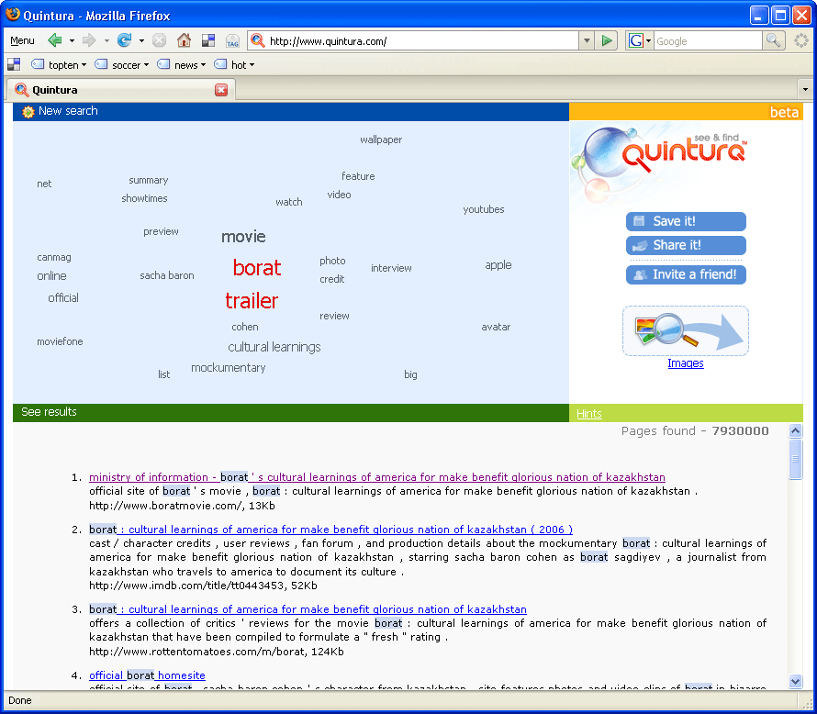Click "wallpaper" in the word cloud
The image size is (817, 714).
click(x=381, y=139)
